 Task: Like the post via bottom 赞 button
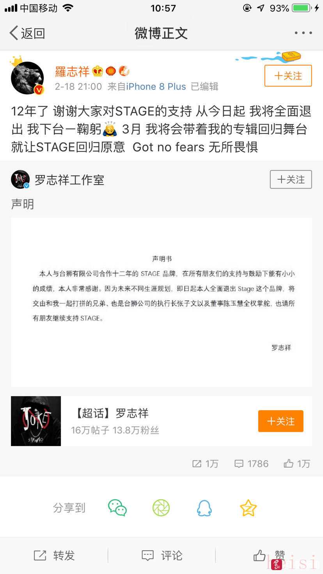[269, 556]
